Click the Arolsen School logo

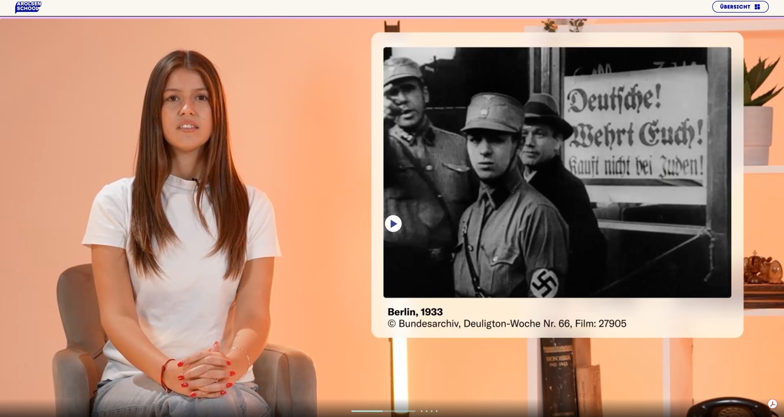(x=28, y=7)
